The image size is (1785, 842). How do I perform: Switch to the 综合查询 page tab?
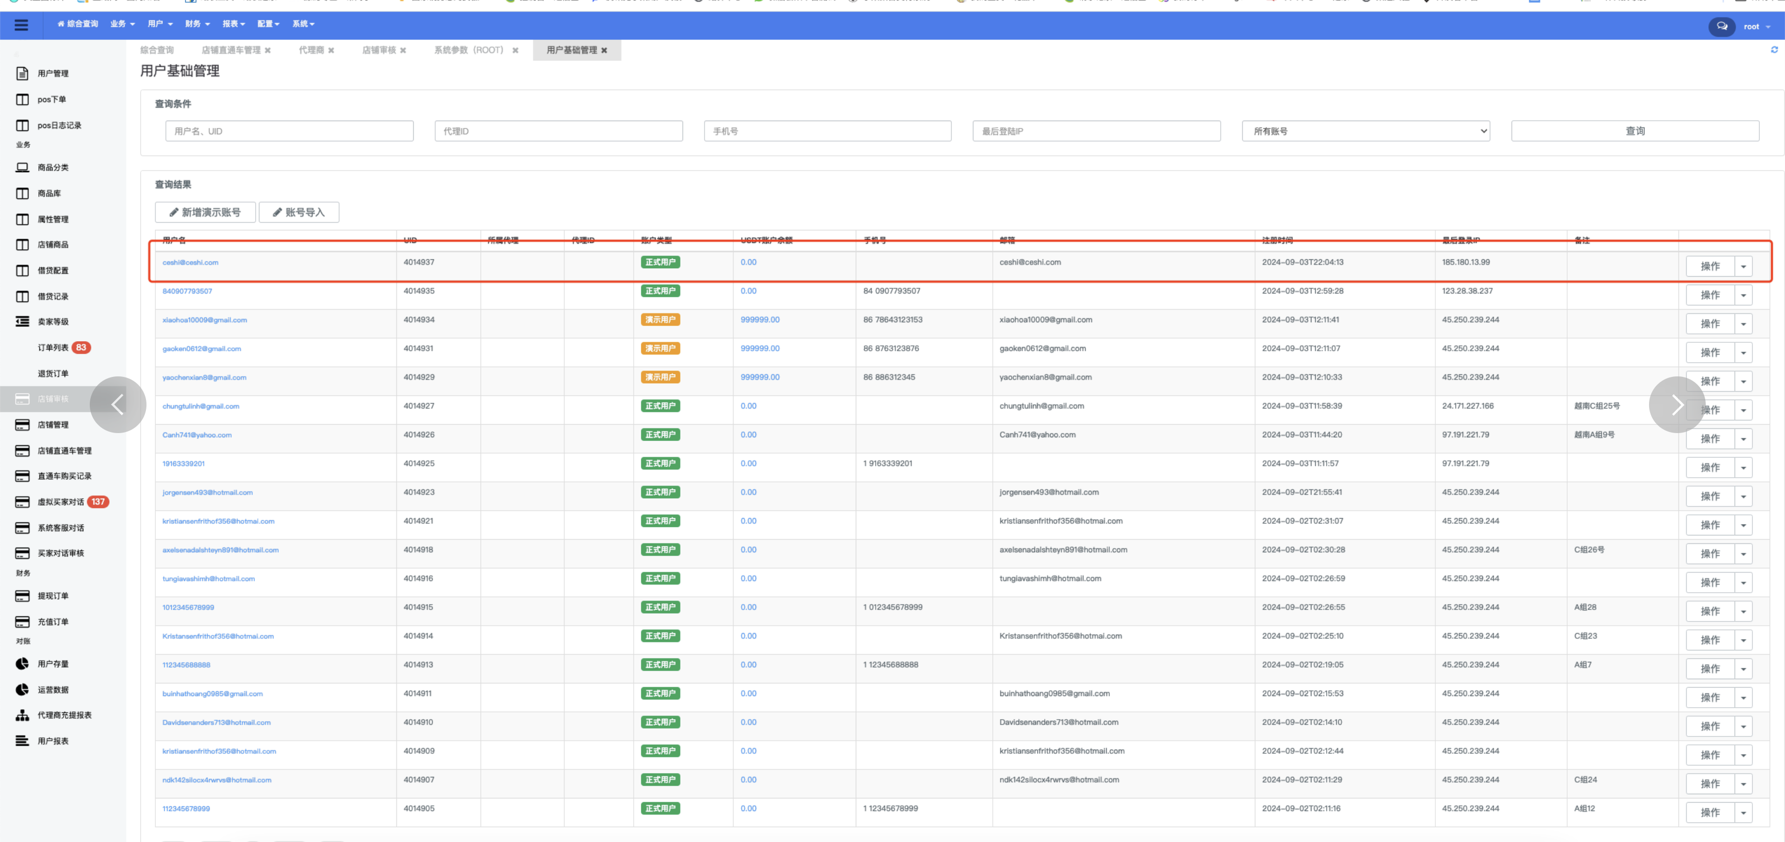tap(157, 50)
